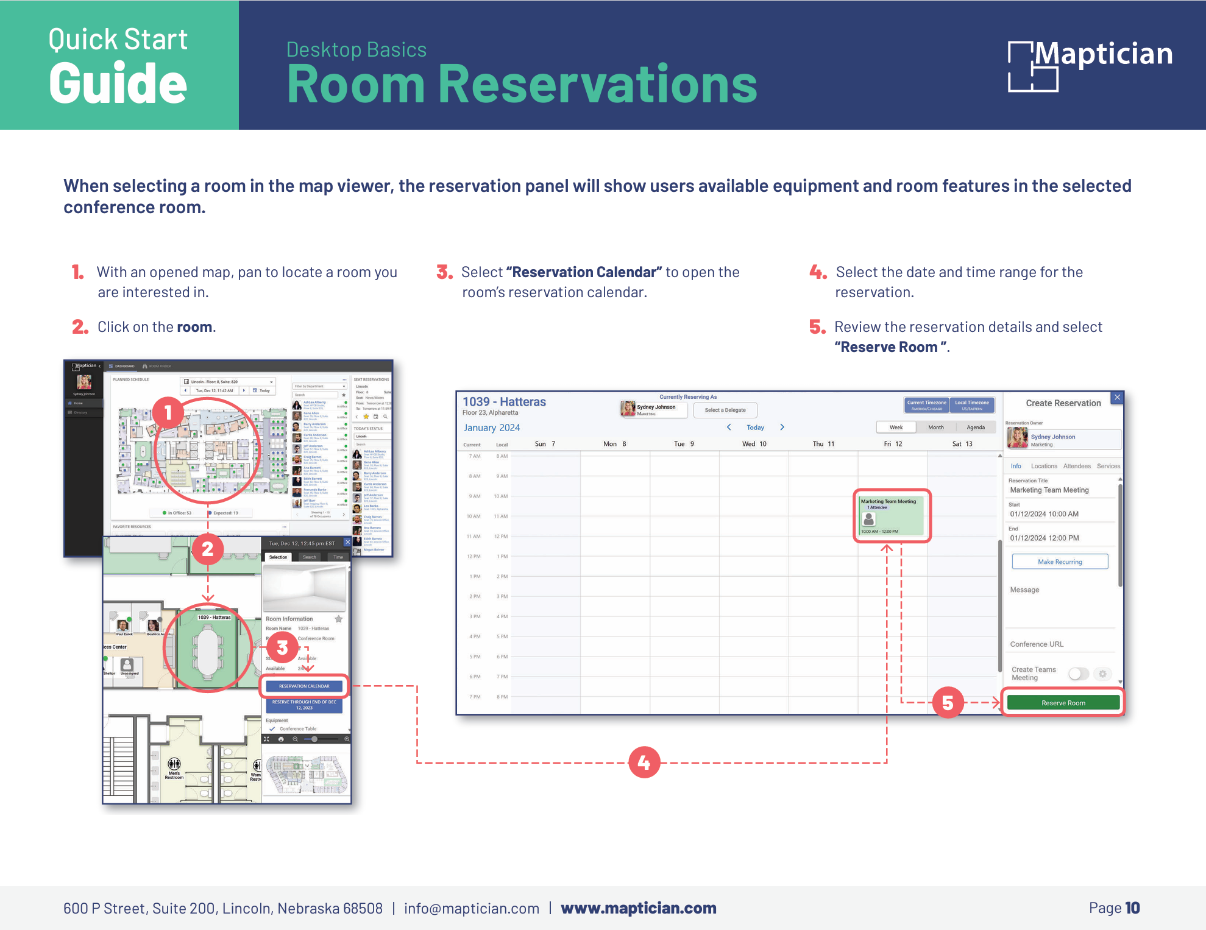This screenshot has height=930, width=1206.
Task: Click the Make Recurring button
Action: click(1060, 562)
